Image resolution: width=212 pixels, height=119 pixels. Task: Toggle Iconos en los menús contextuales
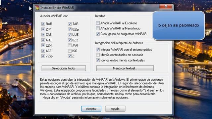click(98, 60)
